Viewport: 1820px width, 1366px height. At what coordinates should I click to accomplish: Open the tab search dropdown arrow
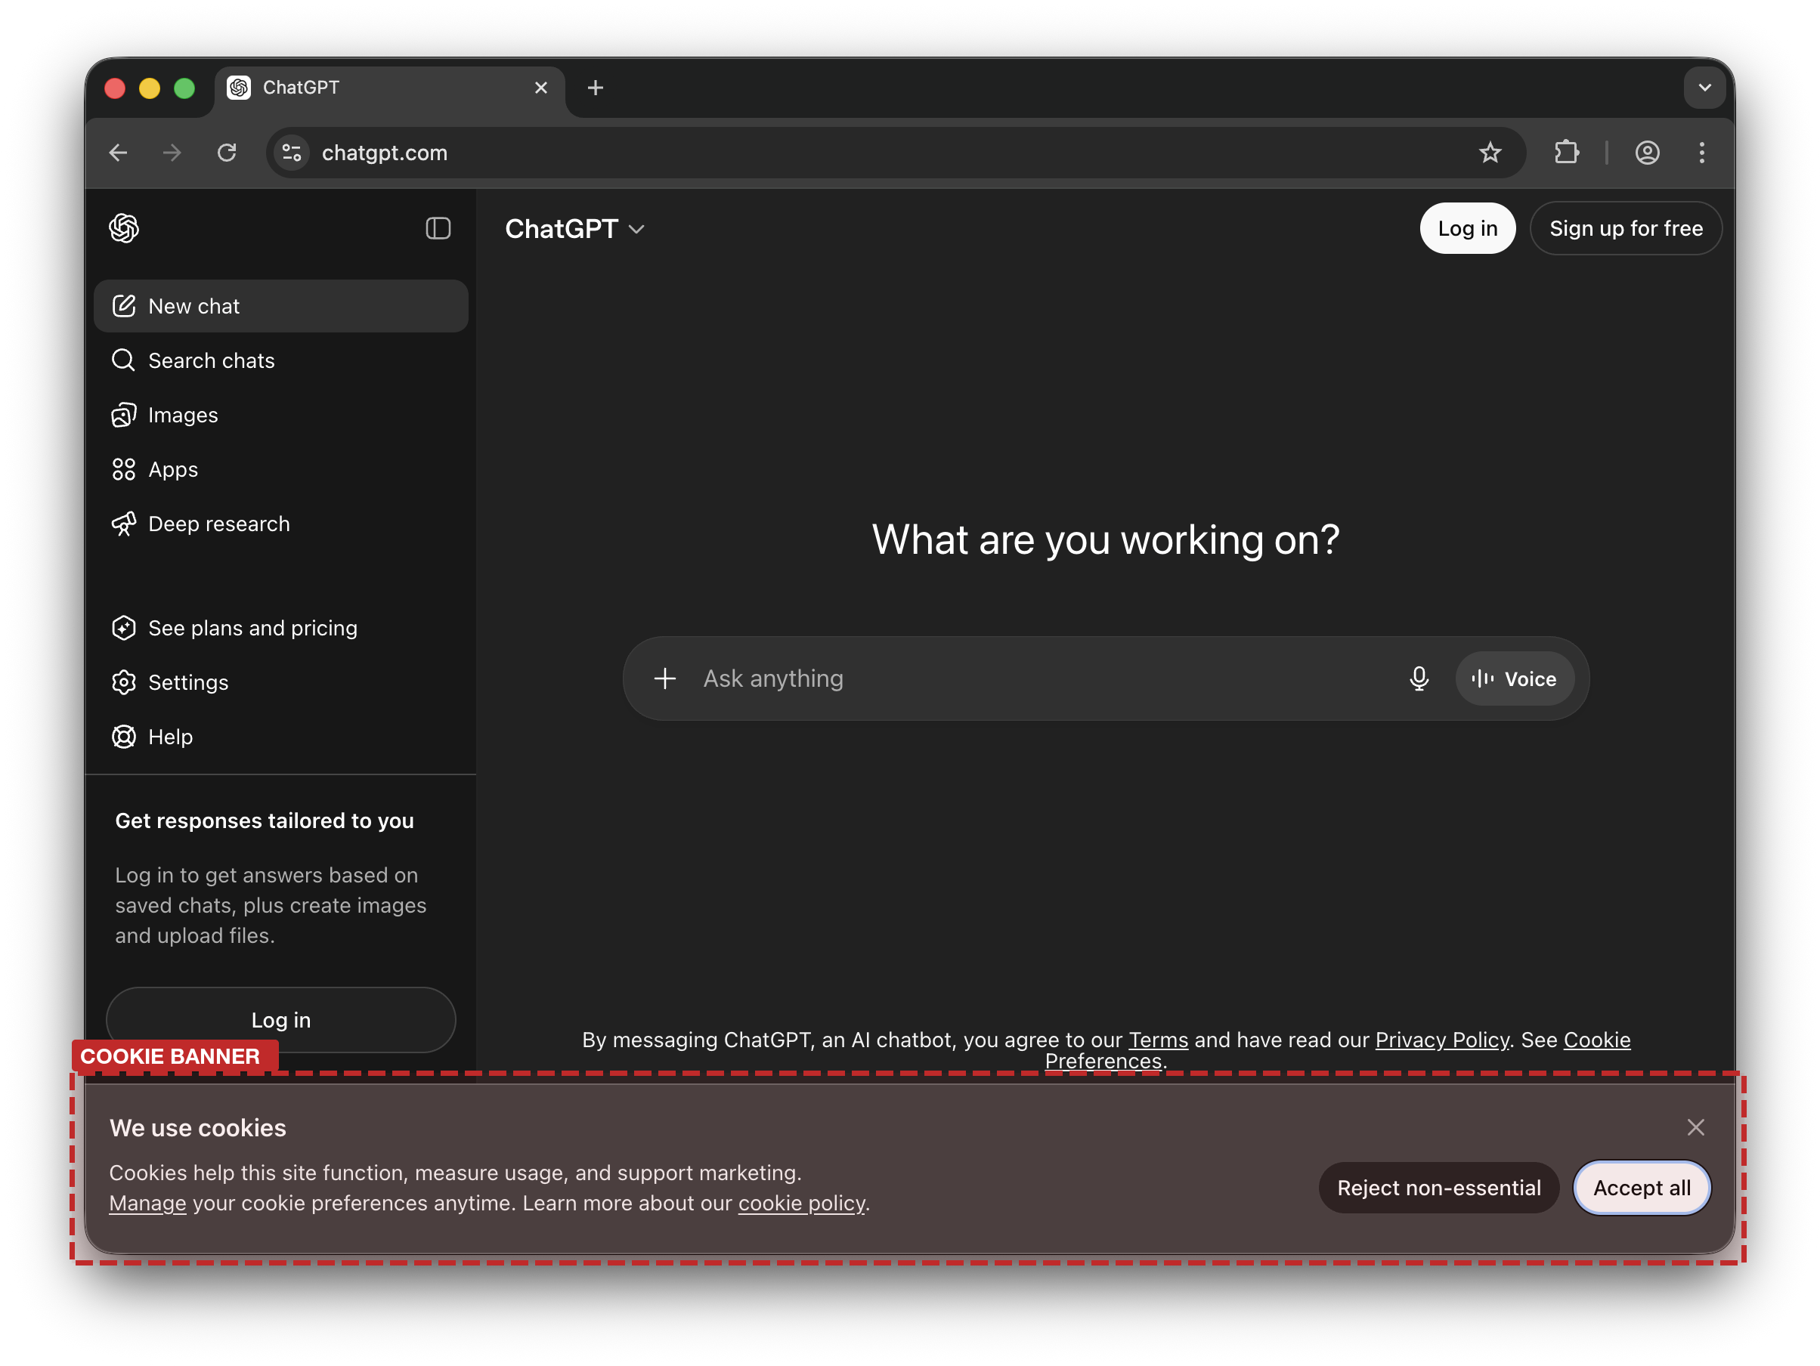click(x=1705, y=88)
